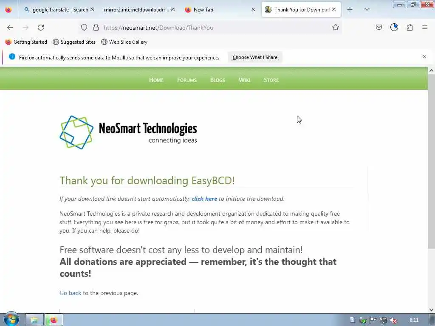Click the Firefox View icon in tab strip

pyautogui.click(x=8, y=10)
